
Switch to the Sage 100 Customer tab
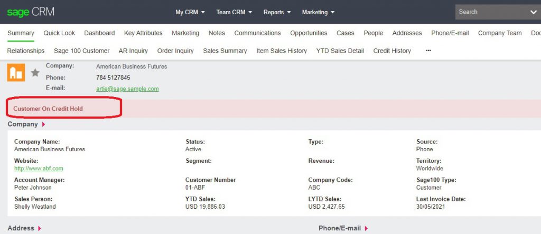click(x=81, y=51)
